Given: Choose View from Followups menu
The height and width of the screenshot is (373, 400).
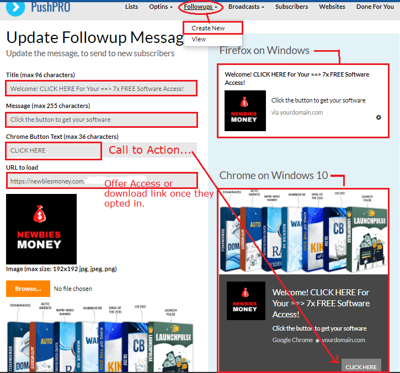Looking at the screenshot, I should pos(199,39).
